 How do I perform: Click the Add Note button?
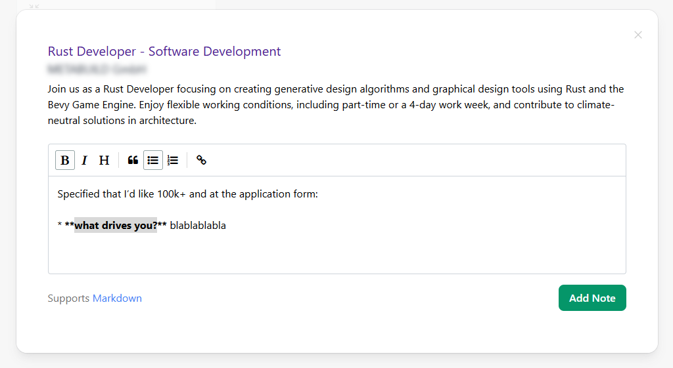[x=592, y=298]
